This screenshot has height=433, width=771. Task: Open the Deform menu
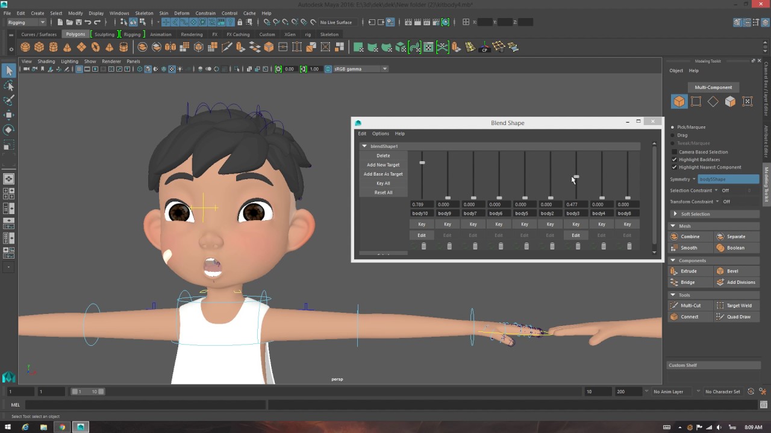click(181, 13)
